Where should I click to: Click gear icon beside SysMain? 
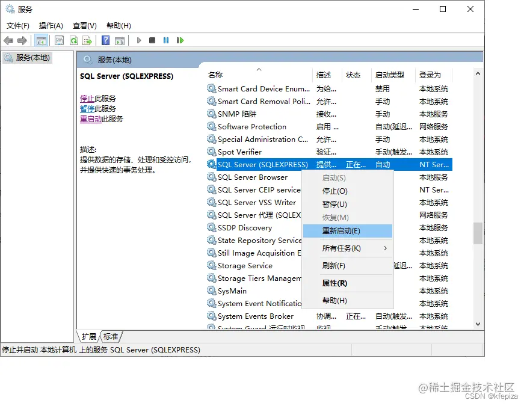211,291
